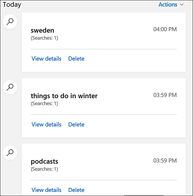Click Searches: 1 label under sweden
193x196 pixels.
(x=44, y=38)
